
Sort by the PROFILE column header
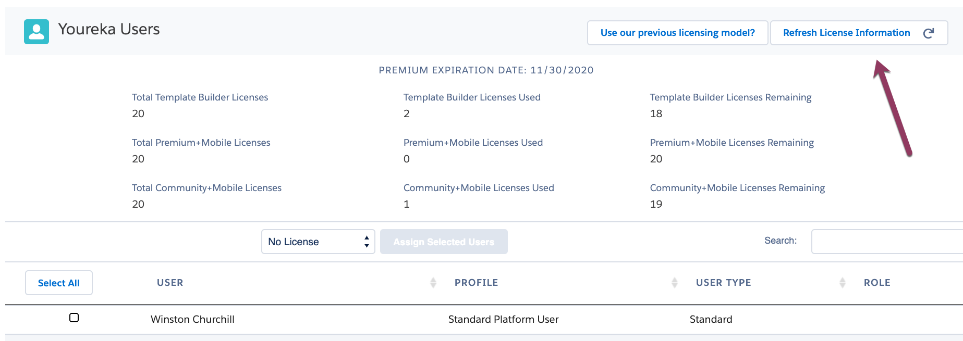pyautogui.click(x=476, y=283)
